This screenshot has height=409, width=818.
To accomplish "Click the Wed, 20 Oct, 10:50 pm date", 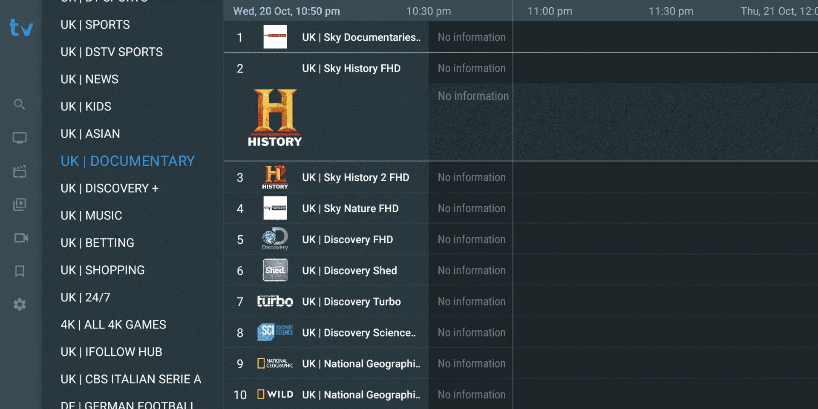I will tap(287, 11).
